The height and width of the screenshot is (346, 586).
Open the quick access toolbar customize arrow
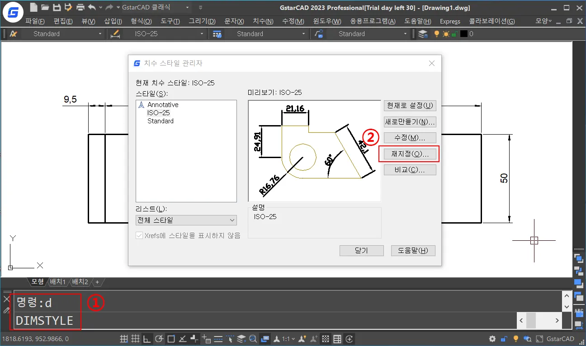pyautogui.click(x=201, y=8)
